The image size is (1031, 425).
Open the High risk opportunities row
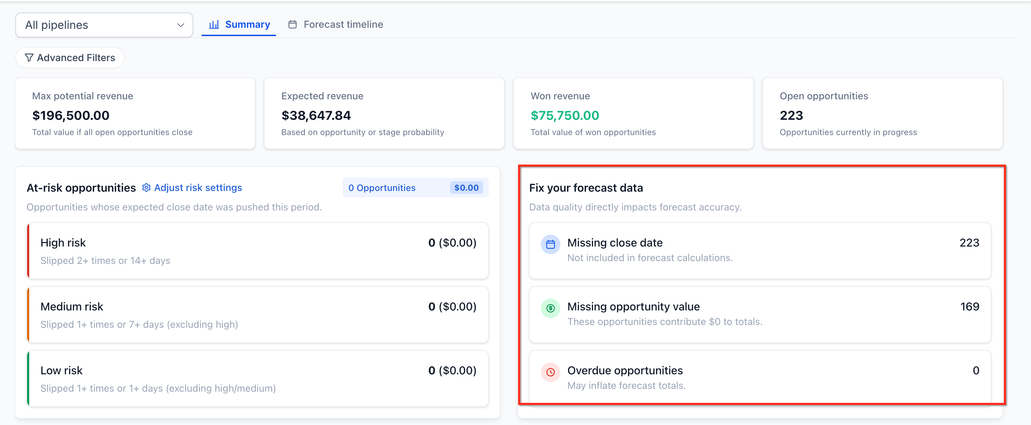(x=258, y=251)
